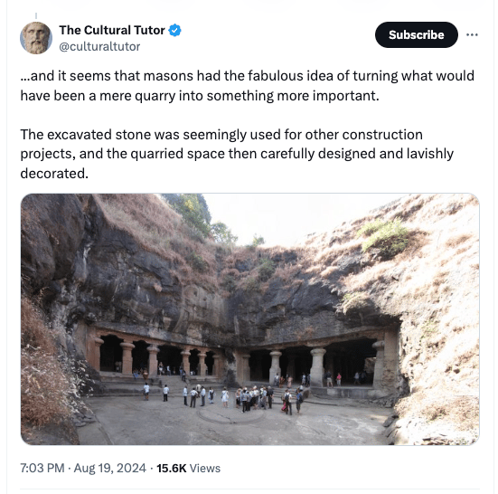Click the left pillared cave entrance in the photo
498x494 pixels.
pyautogui.click(x=157, y=356)
